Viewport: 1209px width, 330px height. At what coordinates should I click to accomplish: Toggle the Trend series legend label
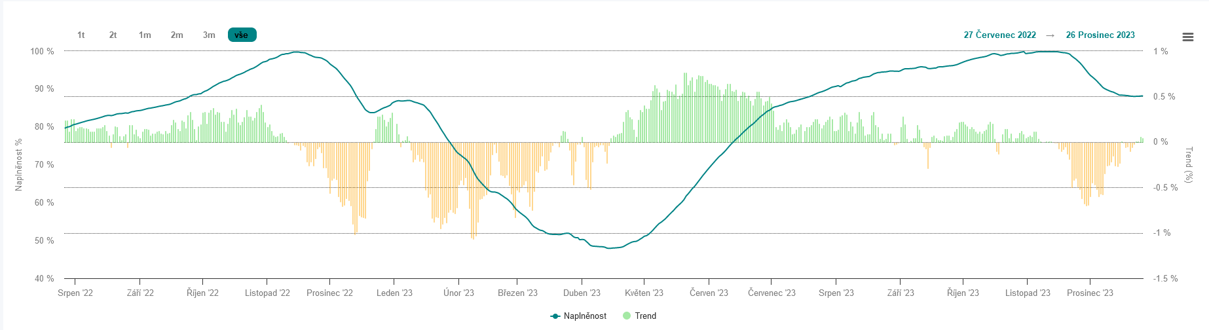645,316
